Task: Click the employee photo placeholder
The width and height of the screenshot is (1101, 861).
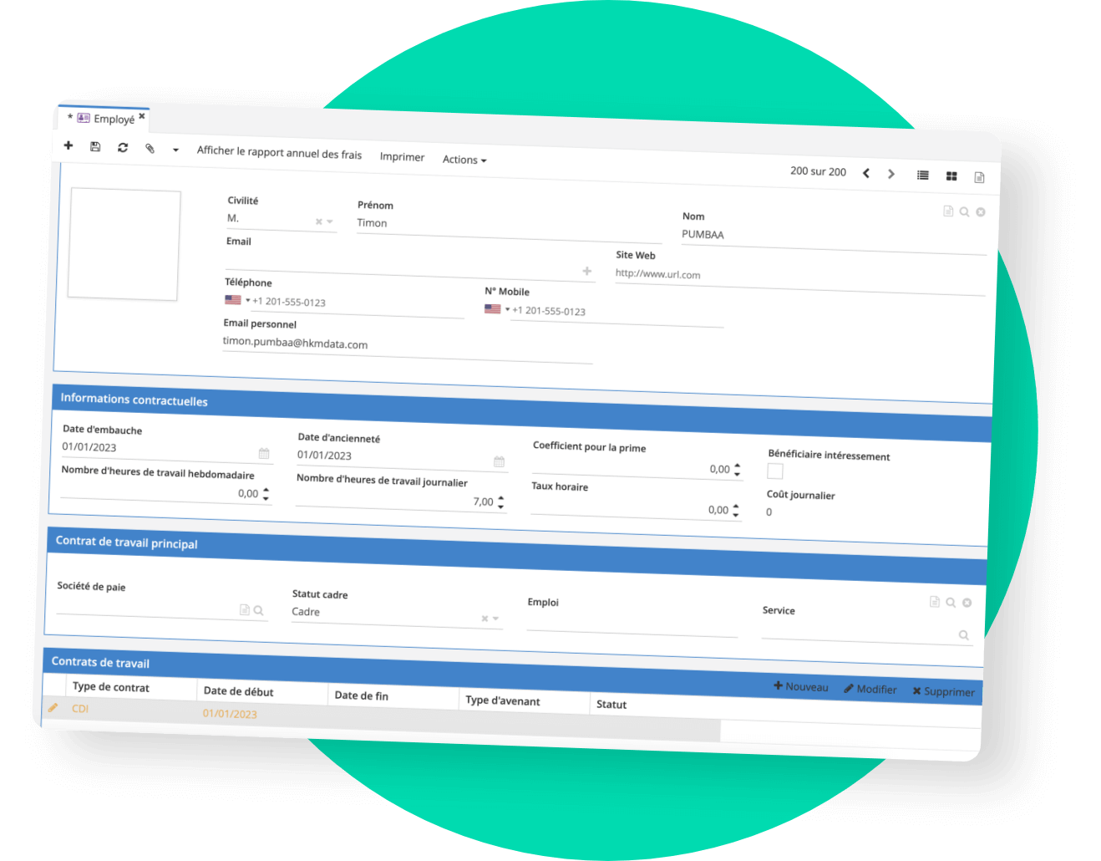Action: pos(124,243)
